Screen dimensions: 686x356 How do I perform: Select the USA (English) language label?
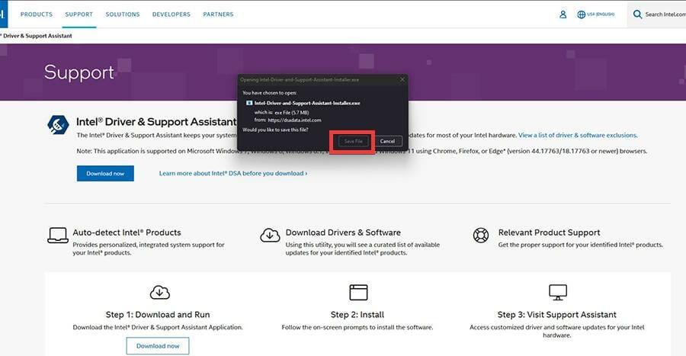coord(601,14)
